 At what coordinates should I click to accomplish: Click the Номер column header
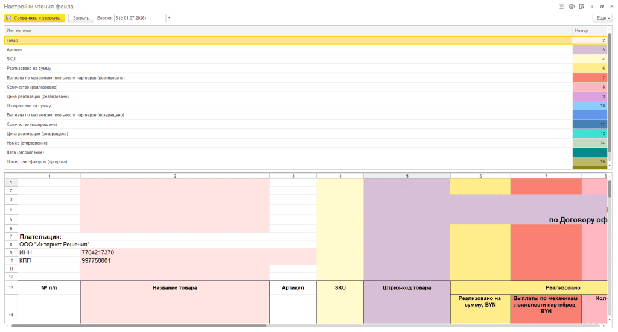click(x=590, y=30)
